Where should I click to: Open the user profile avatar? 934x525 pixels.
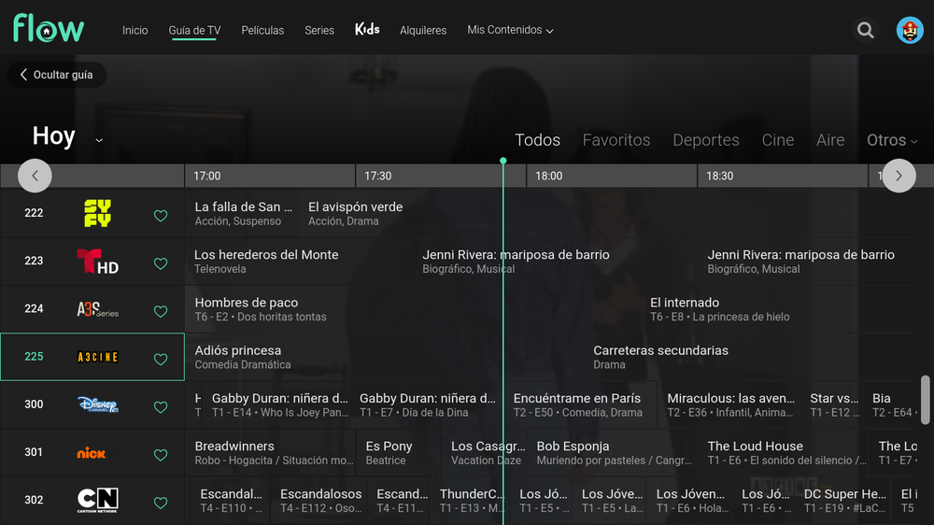[x=909, y=30]
